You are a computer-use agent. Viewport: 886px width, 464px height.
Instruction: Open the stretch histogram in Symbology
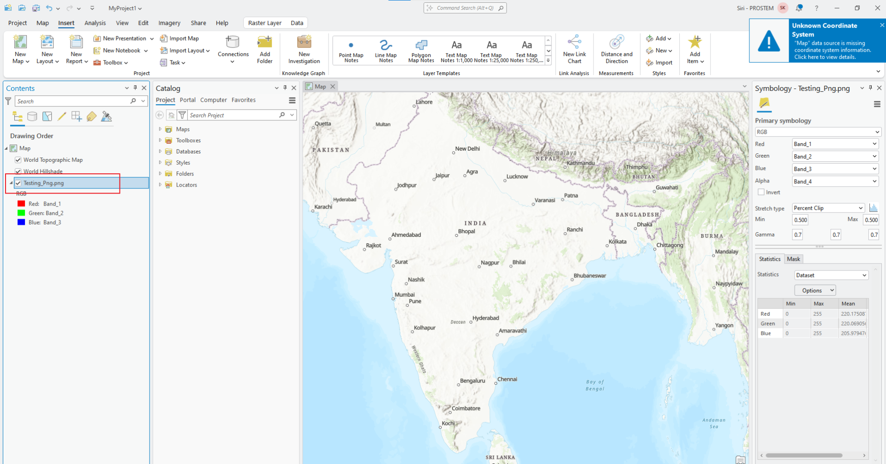coord(873,208)
